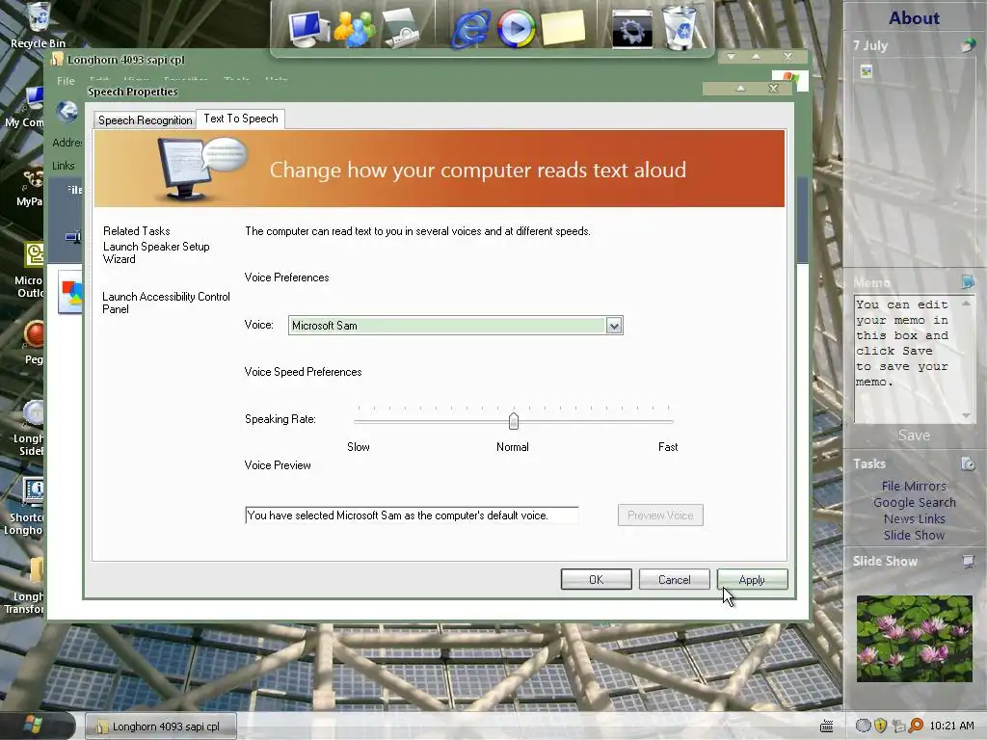Click the Preview Voice button
This screenshot has width=987, height=740.
pyautogui.click(x=660, y=515)
